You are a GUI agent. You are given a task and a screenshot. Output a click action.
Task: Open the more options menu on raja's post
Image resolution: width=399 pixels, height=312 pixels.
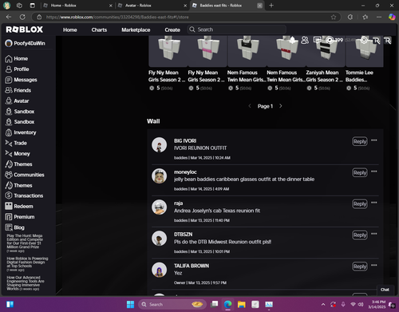374,203
